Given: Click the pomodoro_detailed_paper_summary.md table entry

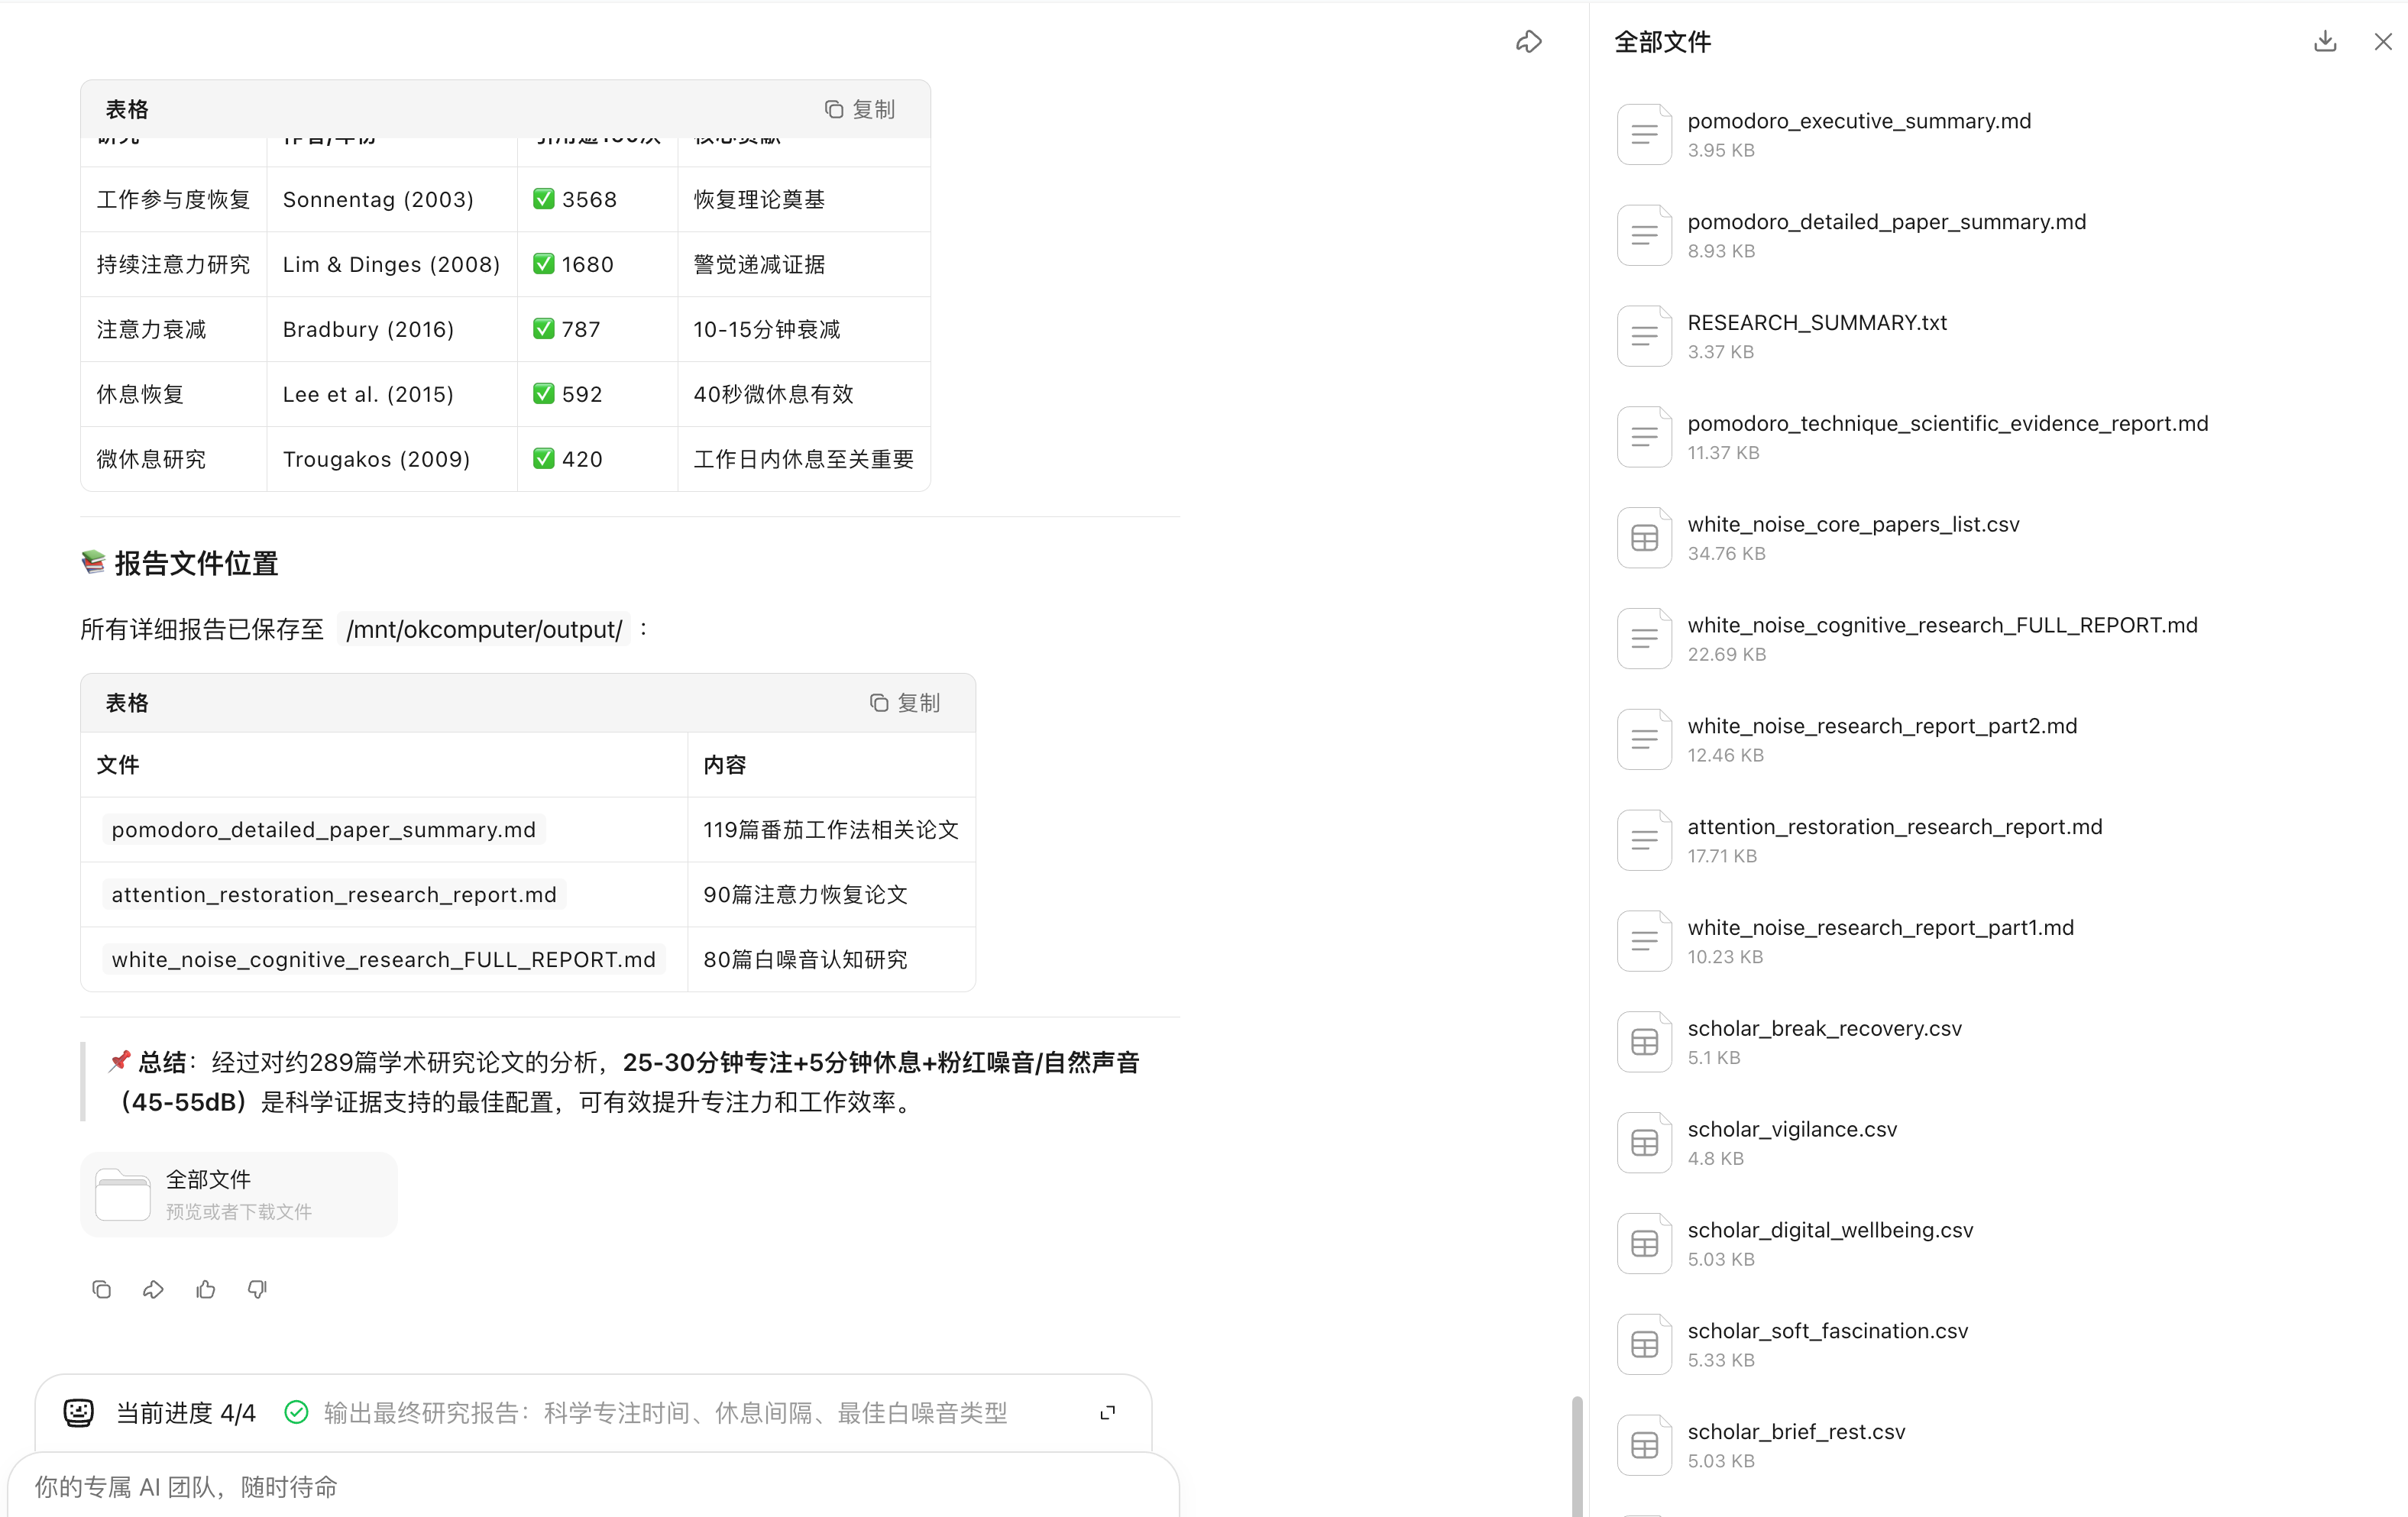Looking at the screenshot, I should tap(323, 830).
